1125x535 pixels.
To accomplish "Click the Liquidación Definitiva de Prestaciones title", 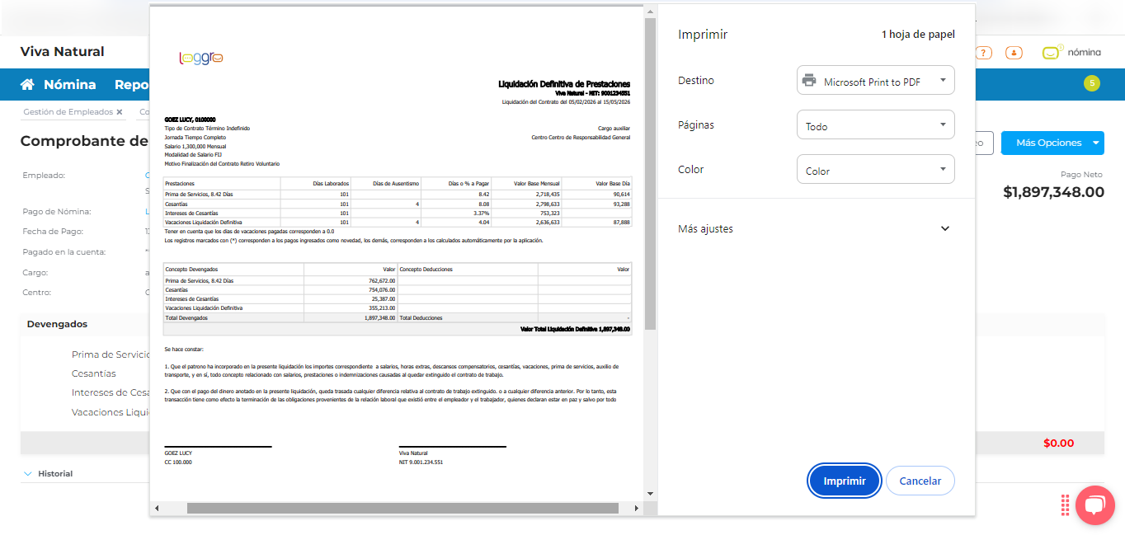I will pos(564,84).
